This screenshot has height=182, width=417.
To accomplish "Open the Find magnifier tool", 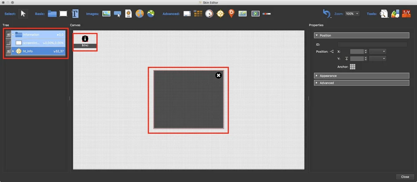I will click(x=384, y=14).
